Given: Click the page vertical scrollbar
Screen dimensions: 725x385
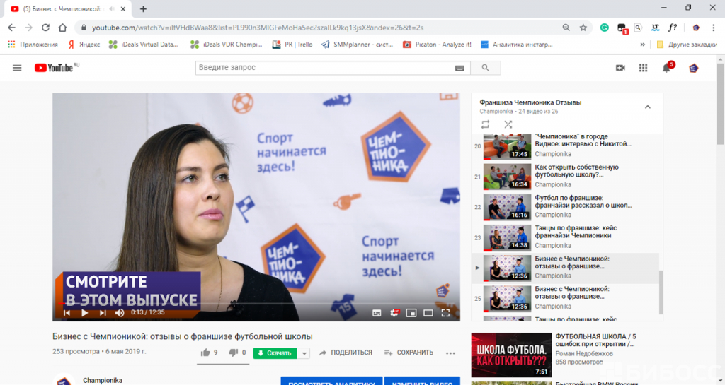Looking at the screenshot, I should (x=720, y=104).
